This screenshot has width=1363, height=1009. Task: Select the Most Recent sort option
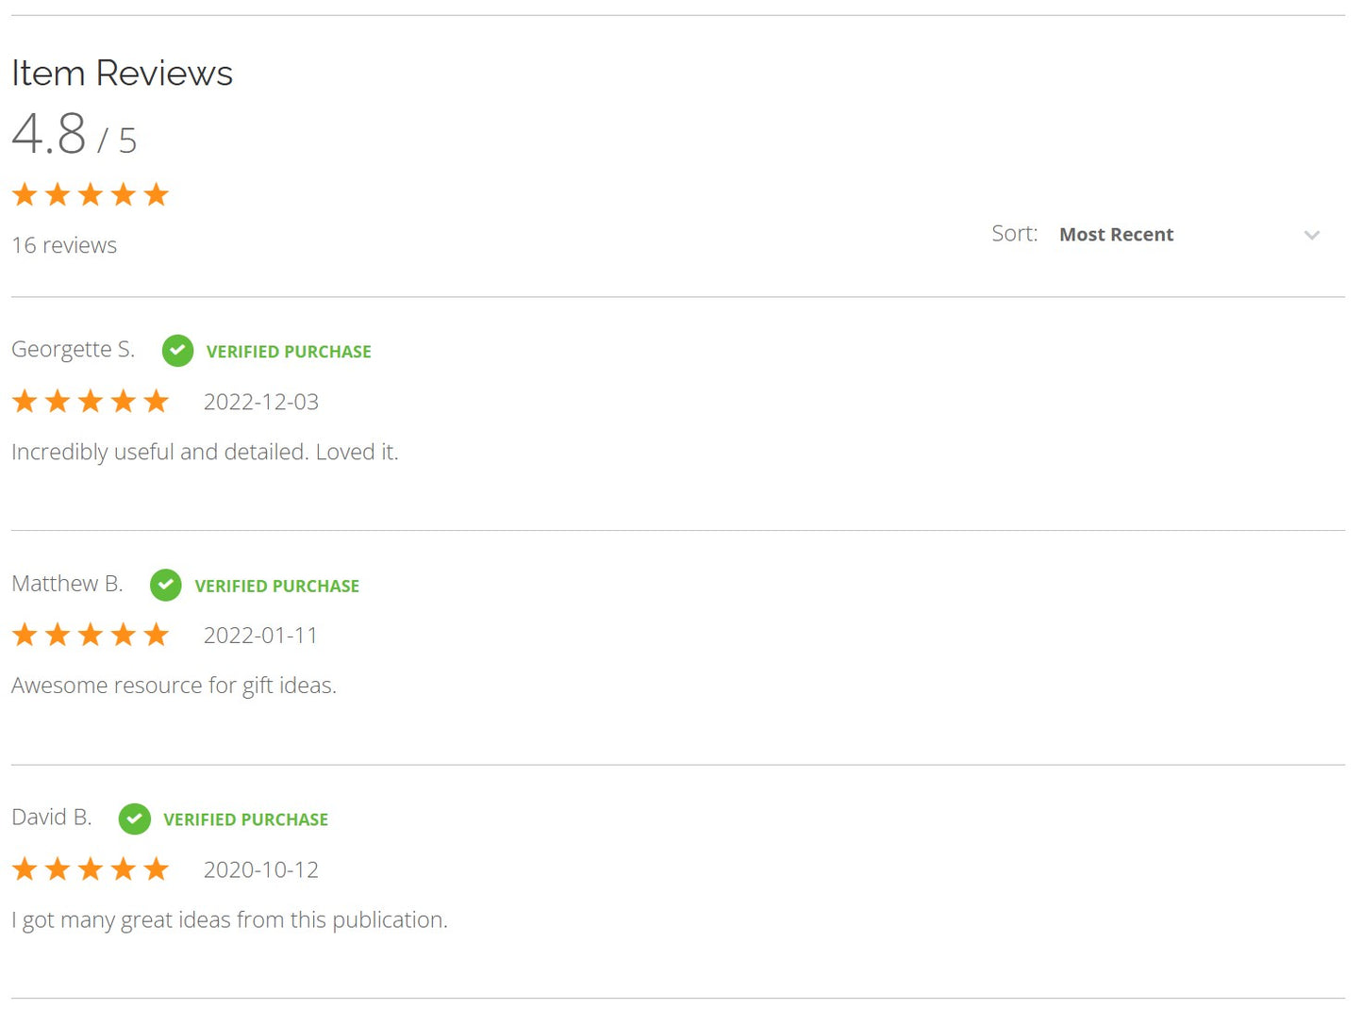[1116, 235]
